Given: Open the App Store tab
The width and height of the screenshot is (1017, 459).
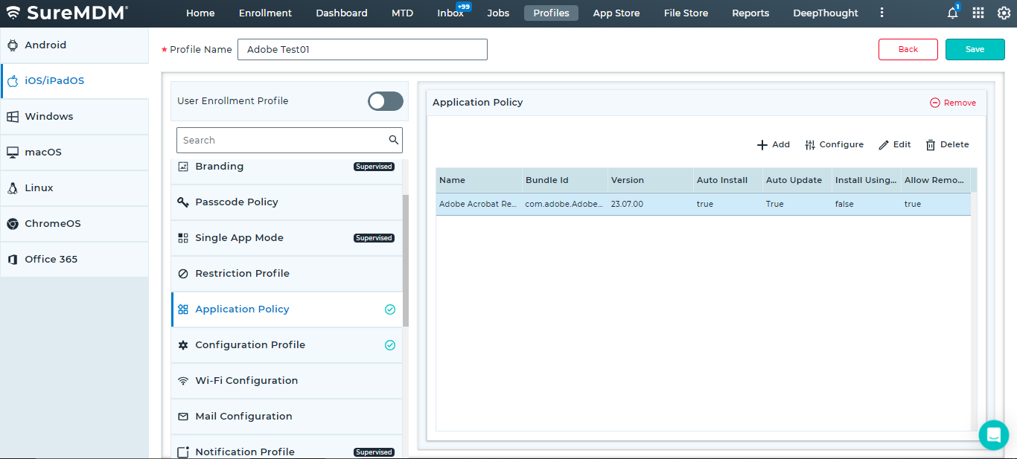Looking at the screenshot, I should click(616, 13).
